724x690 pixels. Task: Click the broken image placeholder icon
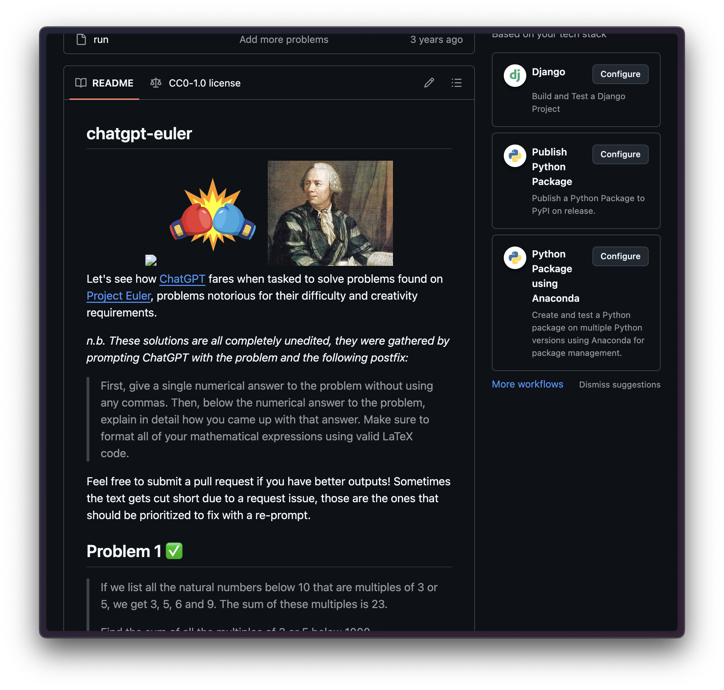(x=151, y=260)
